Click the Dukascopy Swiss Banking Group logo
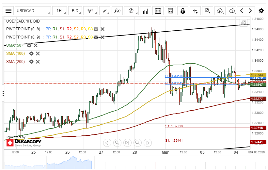This screenshot has width=268, height=170. pyautogui.click(x=24, y=143)
